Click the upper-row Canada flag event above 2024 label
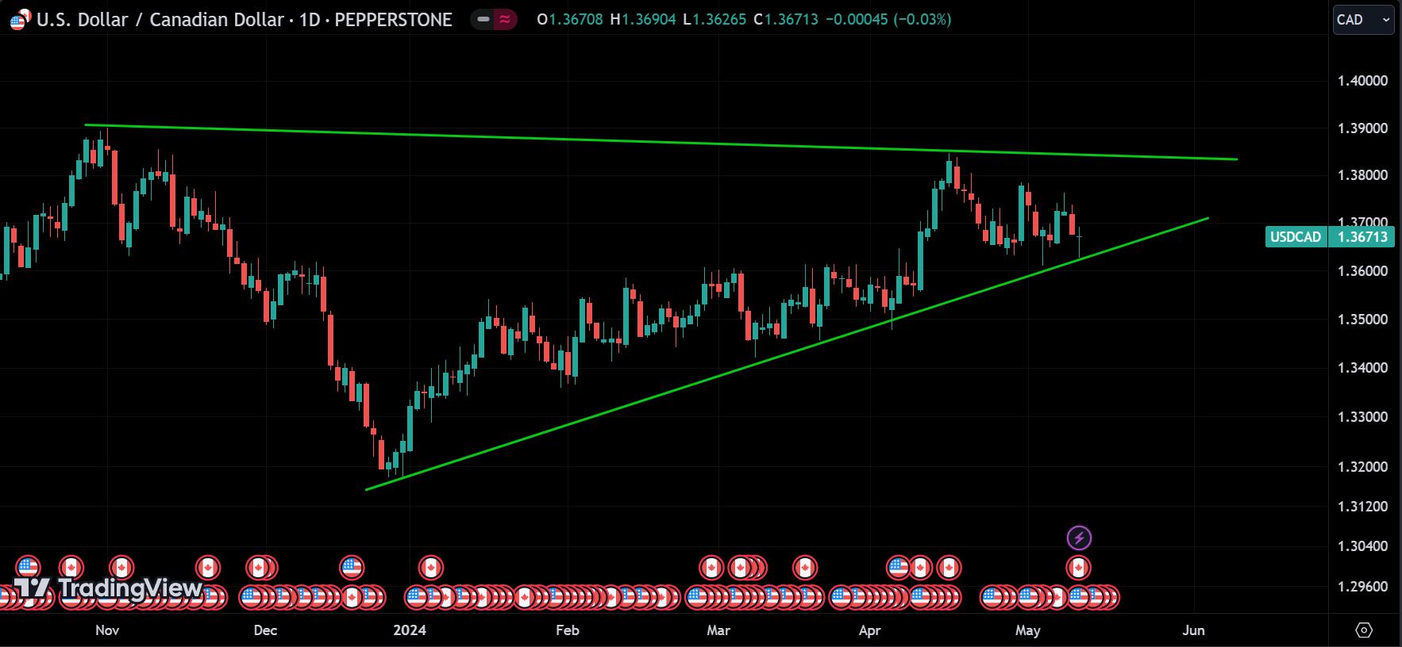1402x647 pixels. coord(431,568)
